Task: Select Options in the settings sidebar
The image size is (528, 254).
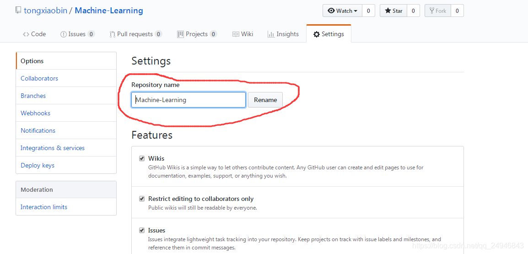Action: click(66, 61)
